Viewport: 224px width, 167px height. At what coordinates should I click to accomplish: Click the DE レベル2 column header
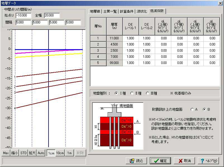pyautogui.click(x=147, y=26)
